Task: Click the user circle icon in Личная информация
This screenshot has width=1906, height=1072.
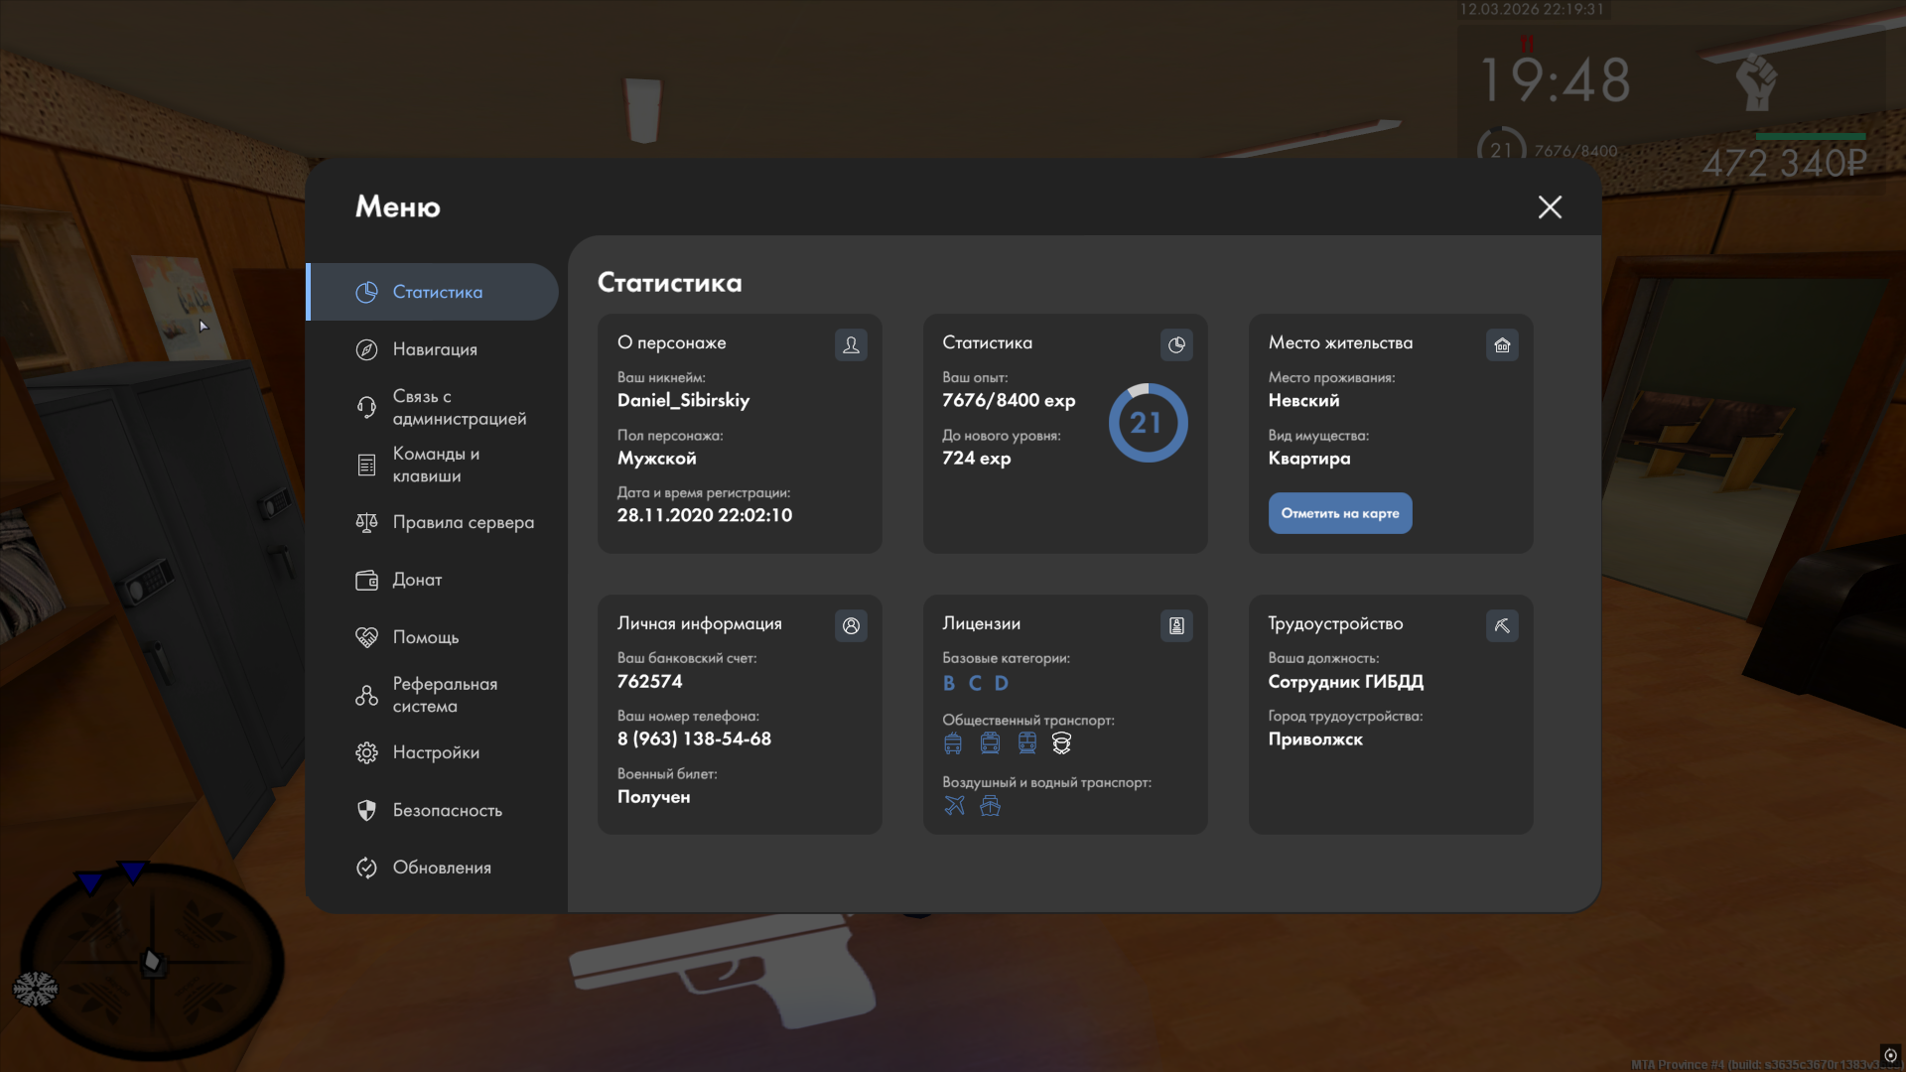Action: 851,625
